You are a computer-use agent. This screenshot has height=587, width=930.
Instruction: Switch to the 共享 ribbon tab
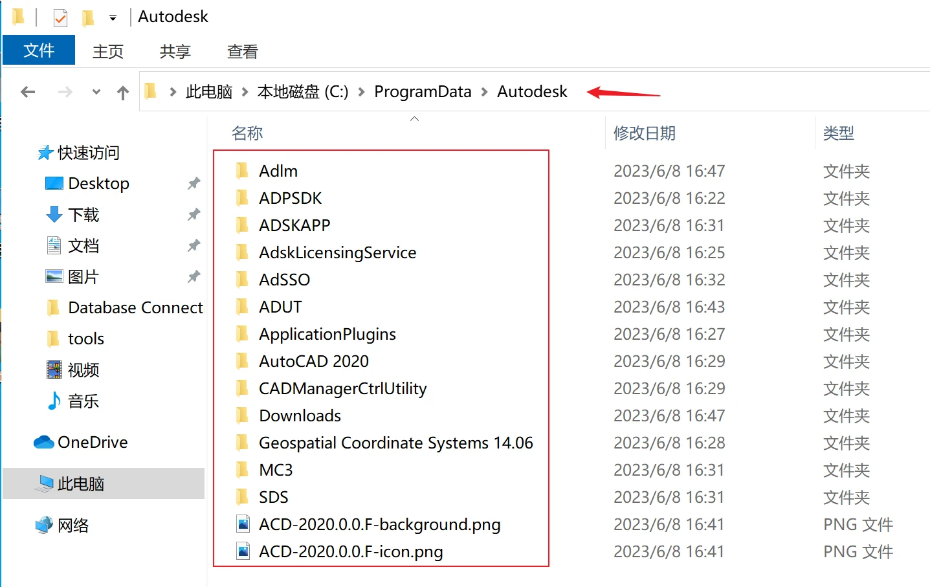pyautogui.click(x=175, y=51)
